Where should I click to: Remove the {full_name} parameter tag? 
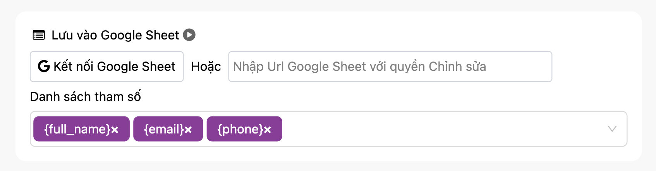coord(115,130)
